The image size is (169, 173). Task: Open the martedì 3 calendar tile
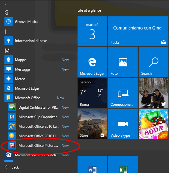[92, 31]
